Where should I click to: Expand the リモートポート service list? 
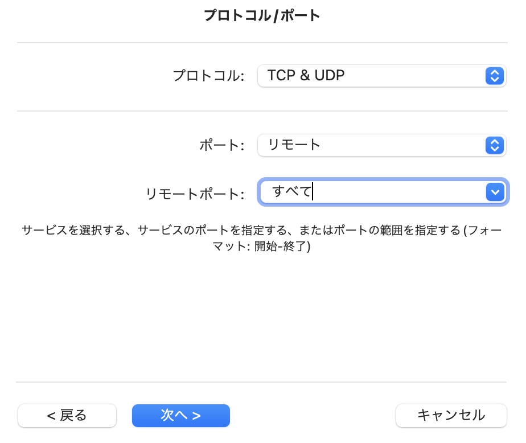click(495, 192)
